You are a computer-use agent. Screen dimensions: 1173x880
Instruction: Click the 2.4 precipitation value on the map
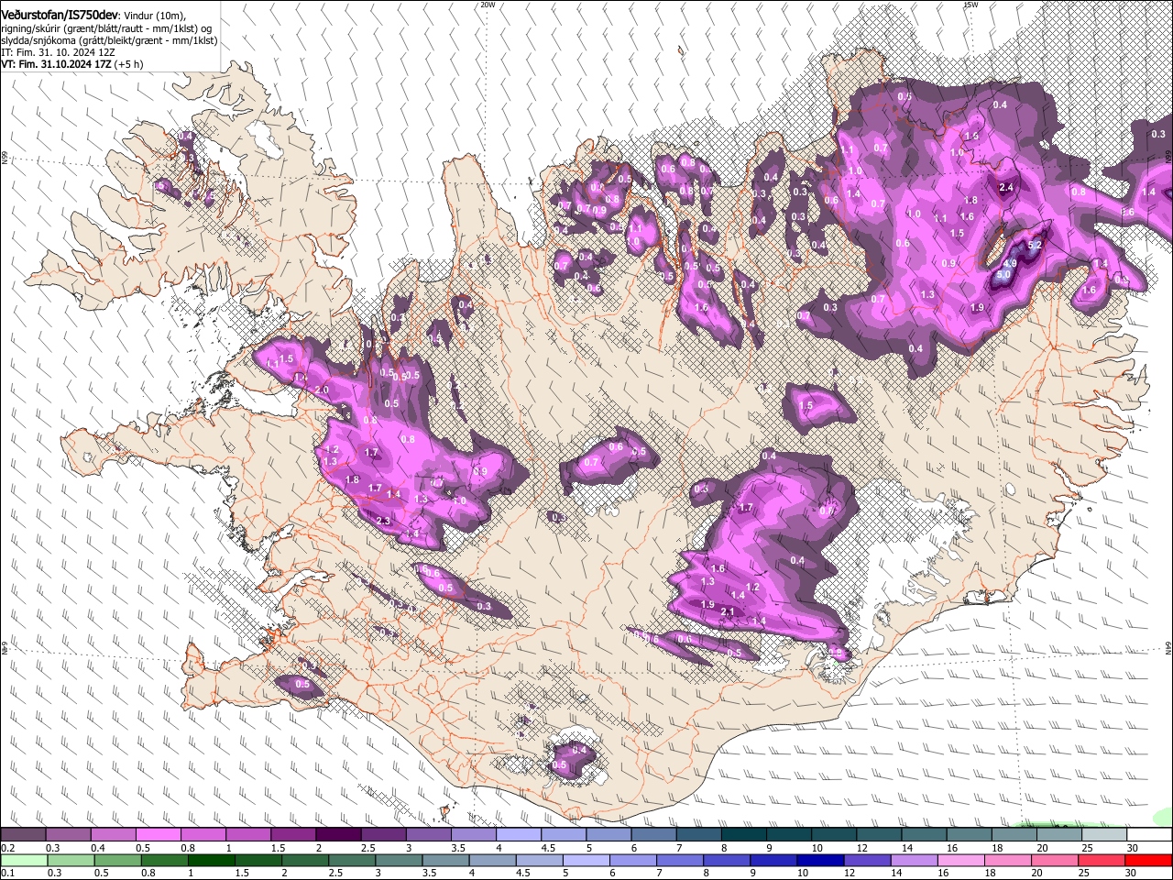click(1006, 188)
